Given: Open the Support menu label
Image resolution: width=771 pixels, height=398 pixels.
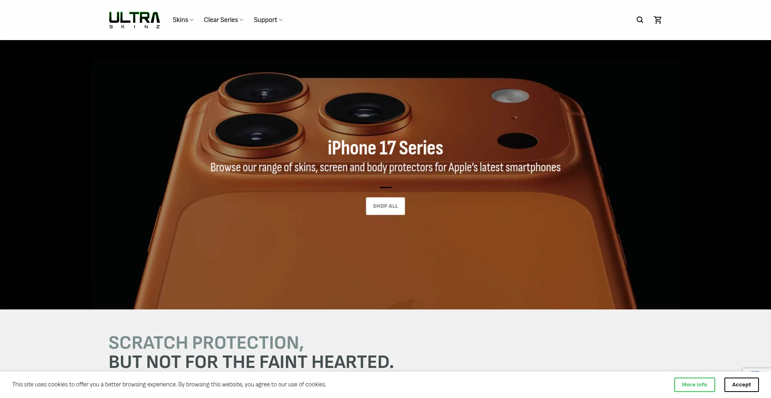Looking at the screenshot, I should coord(265,20).
